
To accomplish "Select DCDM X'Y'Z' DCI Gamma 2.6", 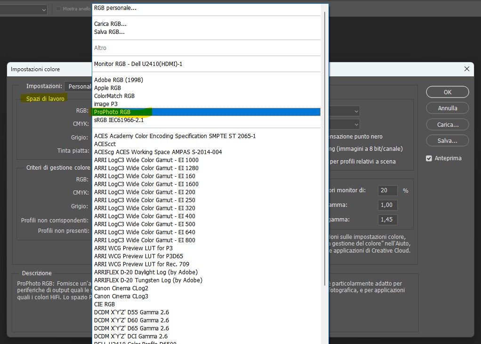I will [206, 336].
